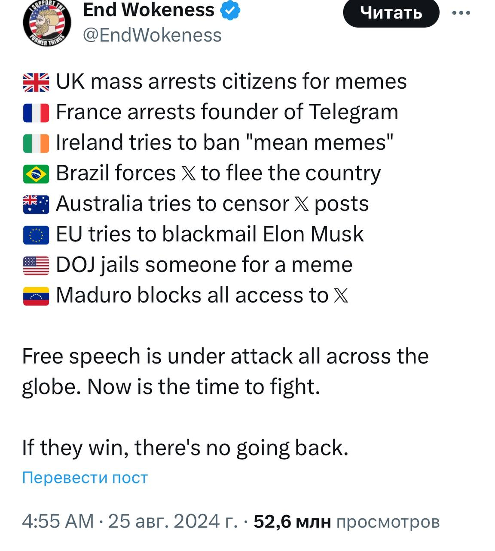The image size is (495, 551).
Task: Click the Brazil flag emoji
Action: (36, 174)
